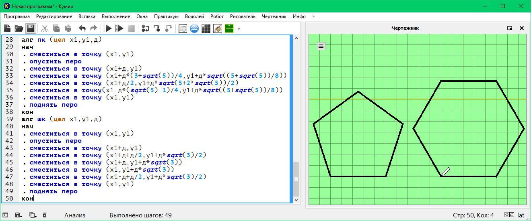Open the Водолей menu
The height and width of the screenshot is (221, 531).
(x=194, y=16)
